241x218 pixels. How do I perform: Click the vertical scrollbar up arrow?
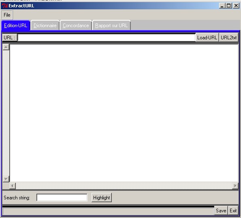pos(6,47)
